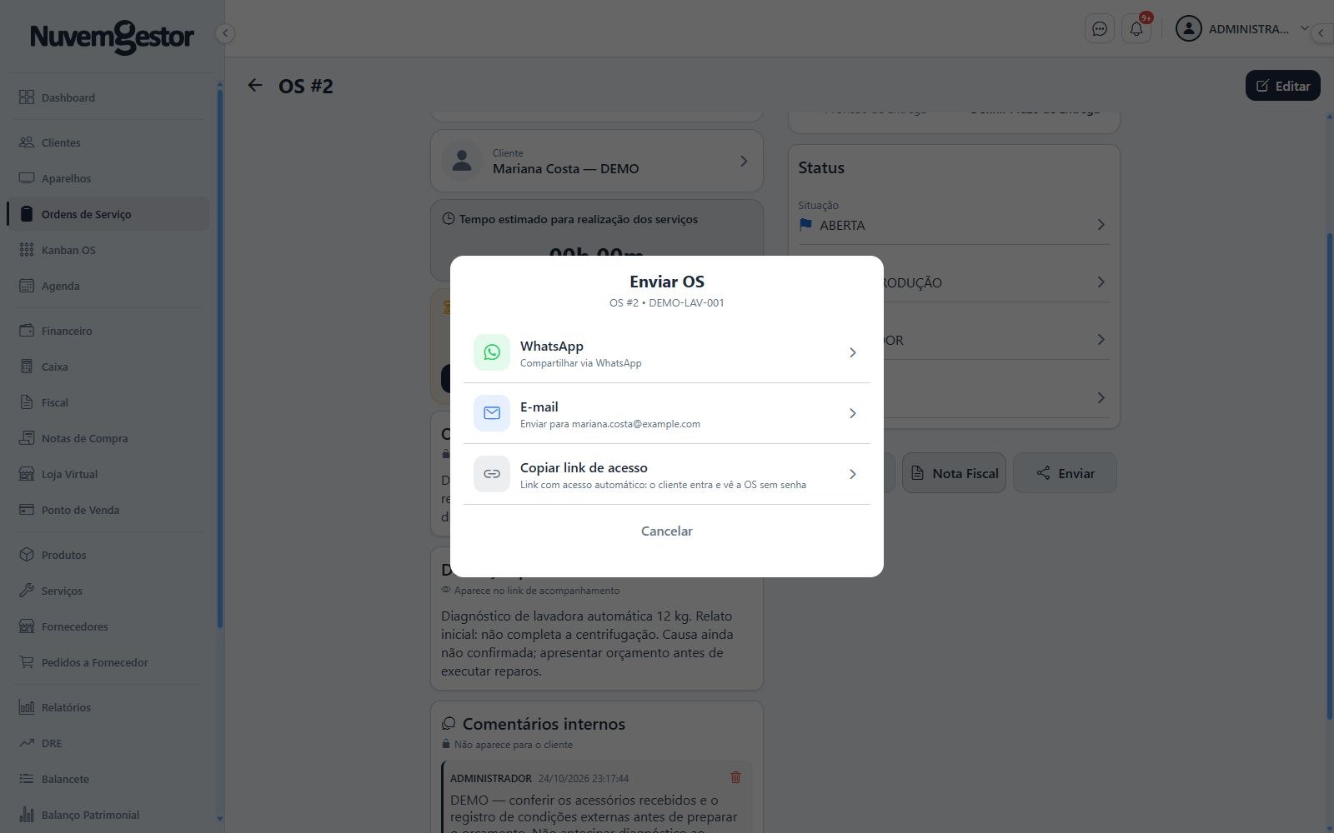Viewport: 1334px width, 833px height.
Task: Click the Editar button
Action: (x=1282, y=86)
